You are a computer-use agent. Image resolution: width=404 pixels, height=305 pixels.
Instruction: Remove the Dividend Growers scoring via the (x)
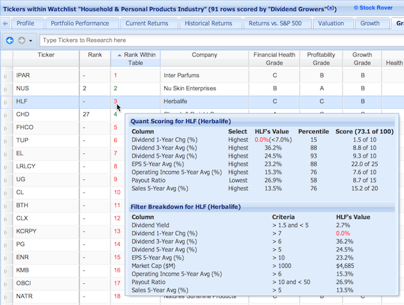331,8
